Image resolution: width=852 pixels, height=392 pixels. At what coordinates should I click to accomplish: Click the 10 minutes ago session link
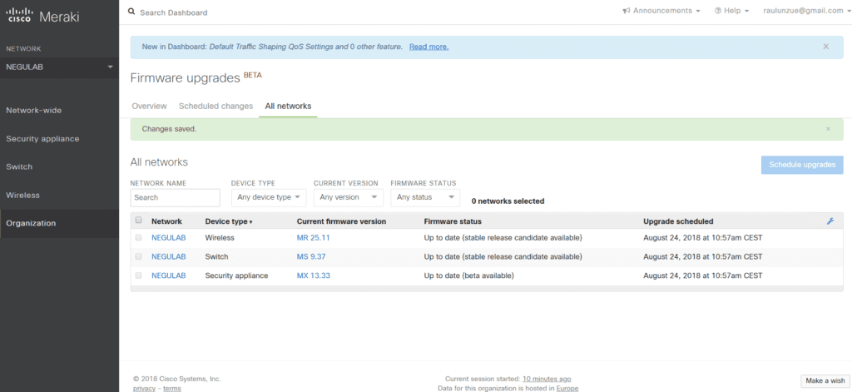point(547,379)
